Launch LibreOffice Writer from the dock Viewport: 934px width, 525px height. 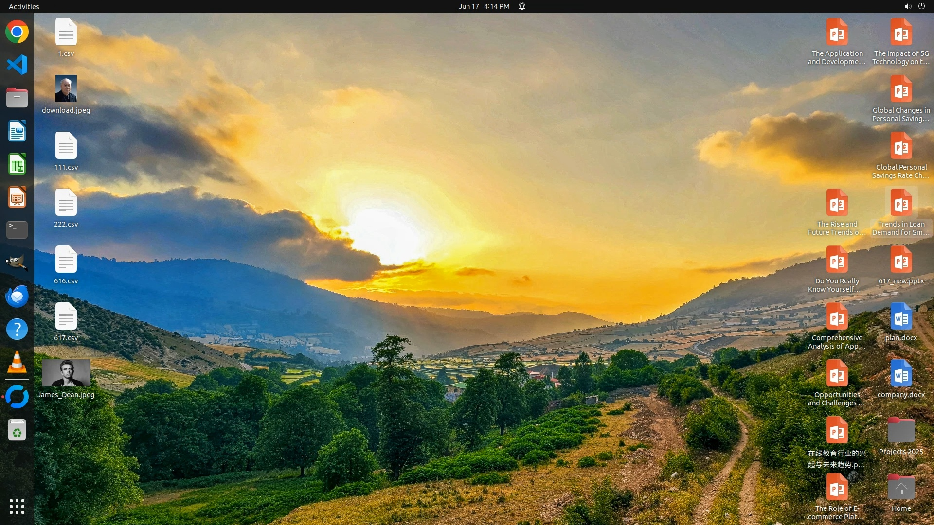tap(17, 131)
